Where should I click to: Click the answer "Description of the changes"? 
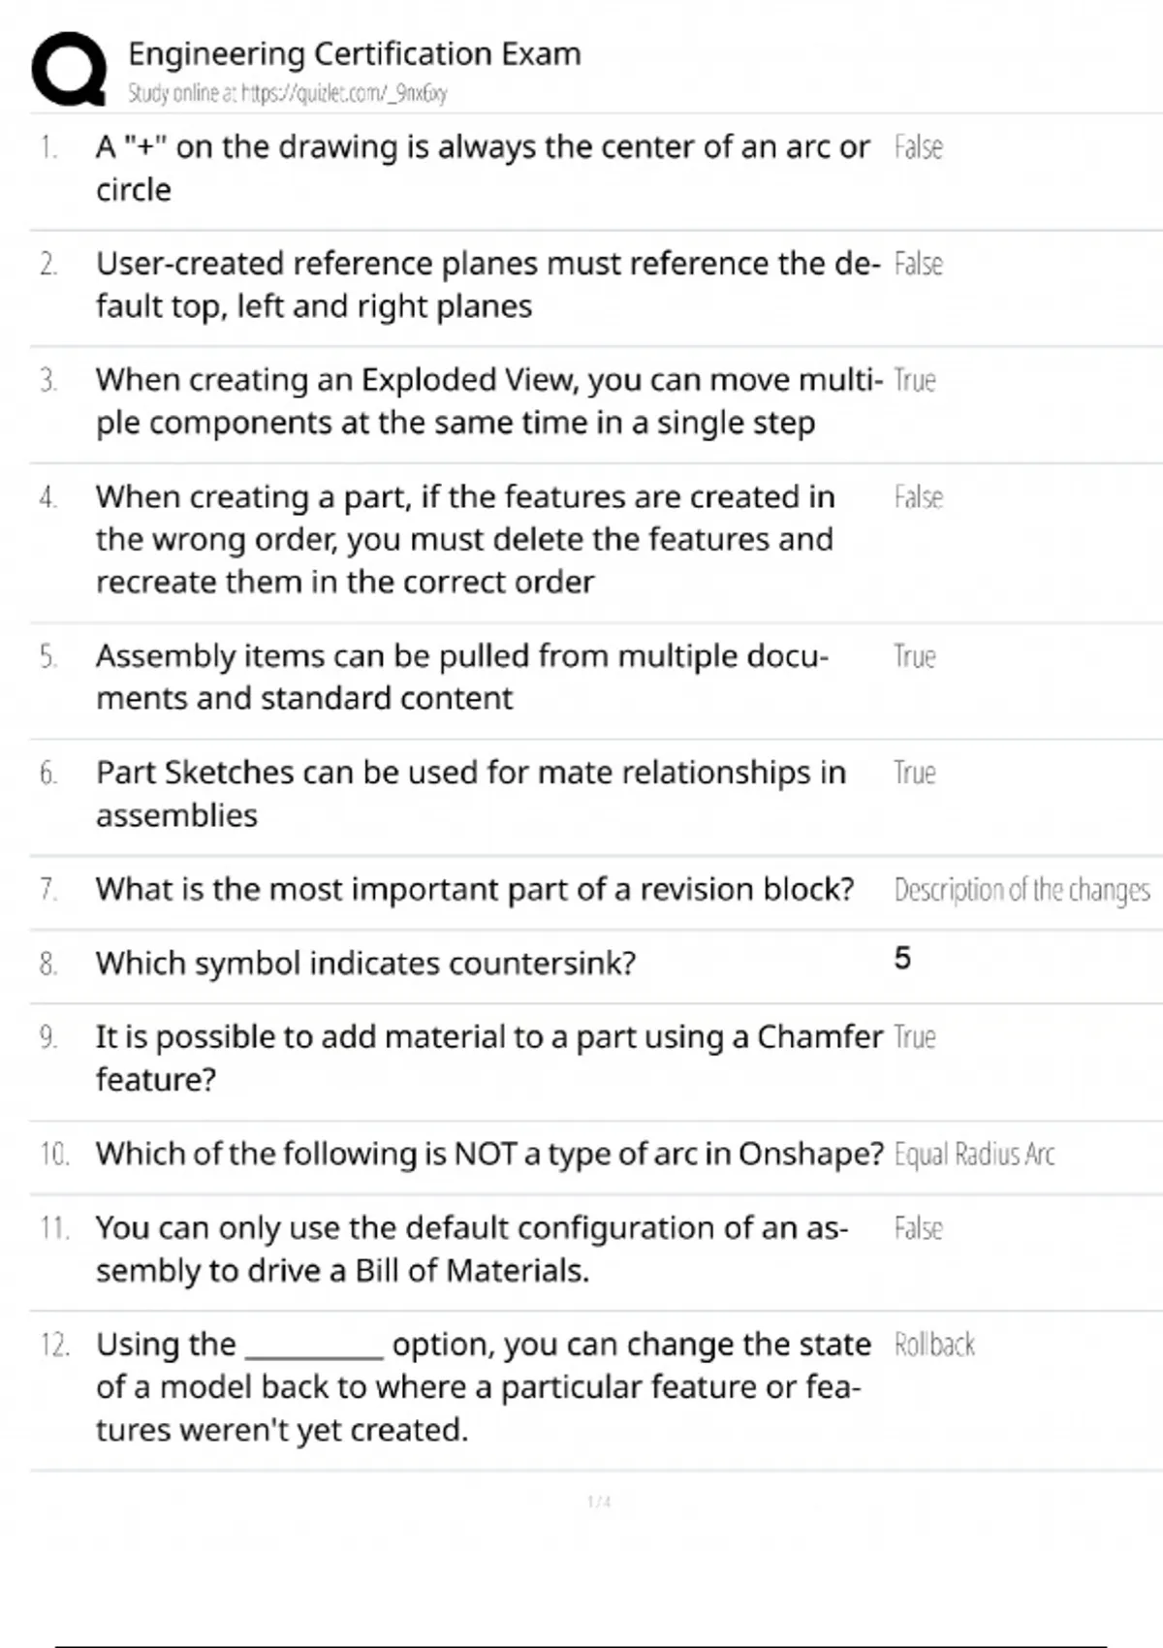(1022, 890)
